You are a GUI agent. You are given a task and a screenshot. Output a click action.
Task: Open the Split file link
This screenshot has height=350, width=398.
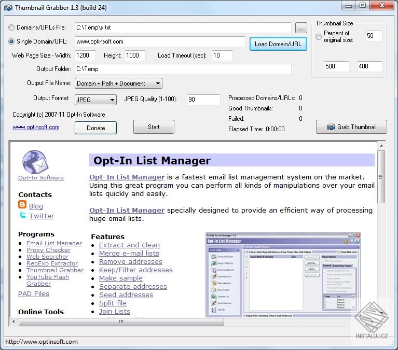click(x=113, y=303)
